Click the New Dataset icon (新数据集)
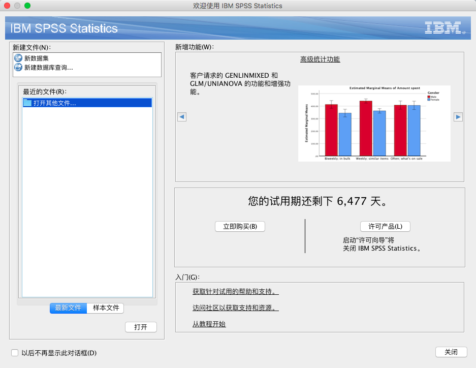 pos(18,58)
